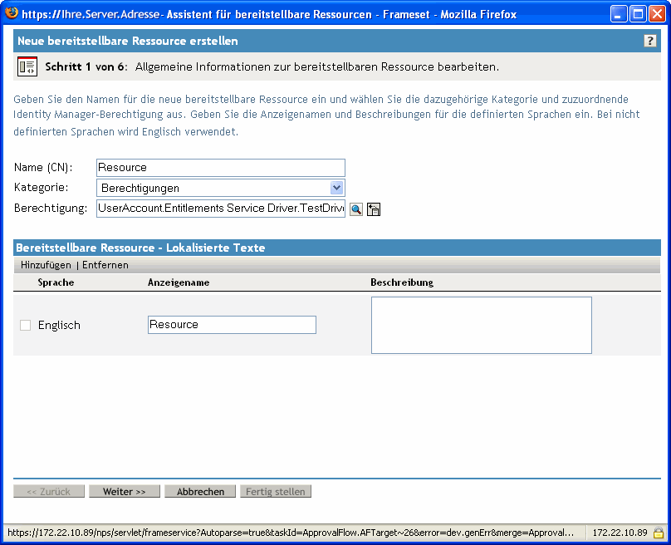The image size is (671, 545).
Task: Click the disabled << Zurück button
Action: tap(49, 492)
